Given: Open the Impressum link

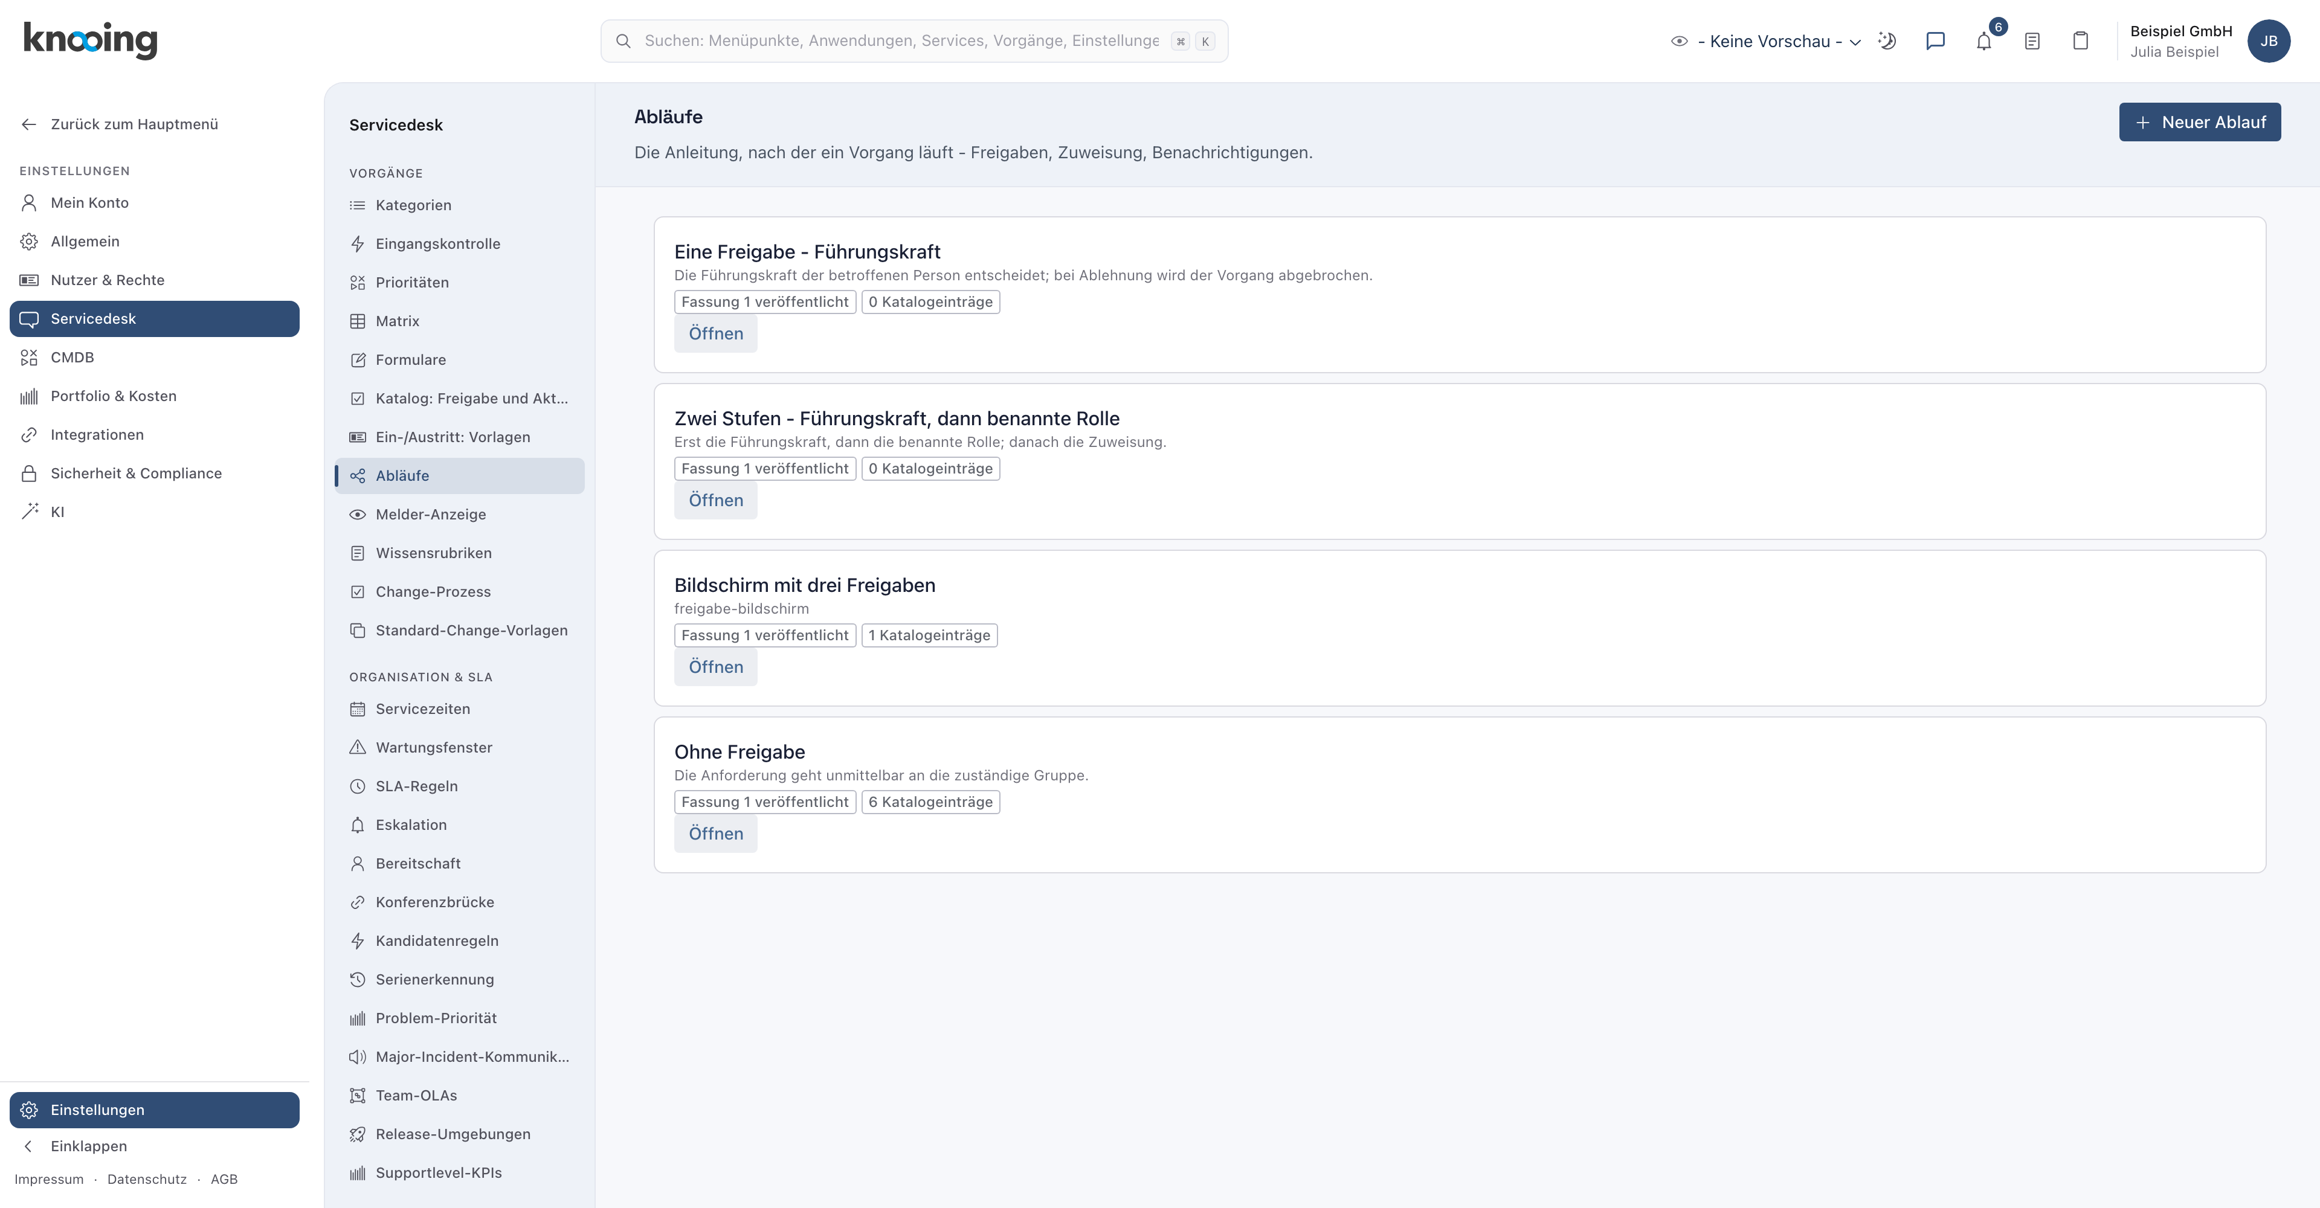Looking at the screenshot, I should tap(48, 1179).
